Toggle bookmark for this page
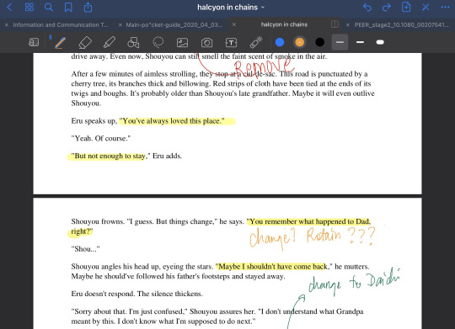455x329 pixels. click(x=68, y=8)
